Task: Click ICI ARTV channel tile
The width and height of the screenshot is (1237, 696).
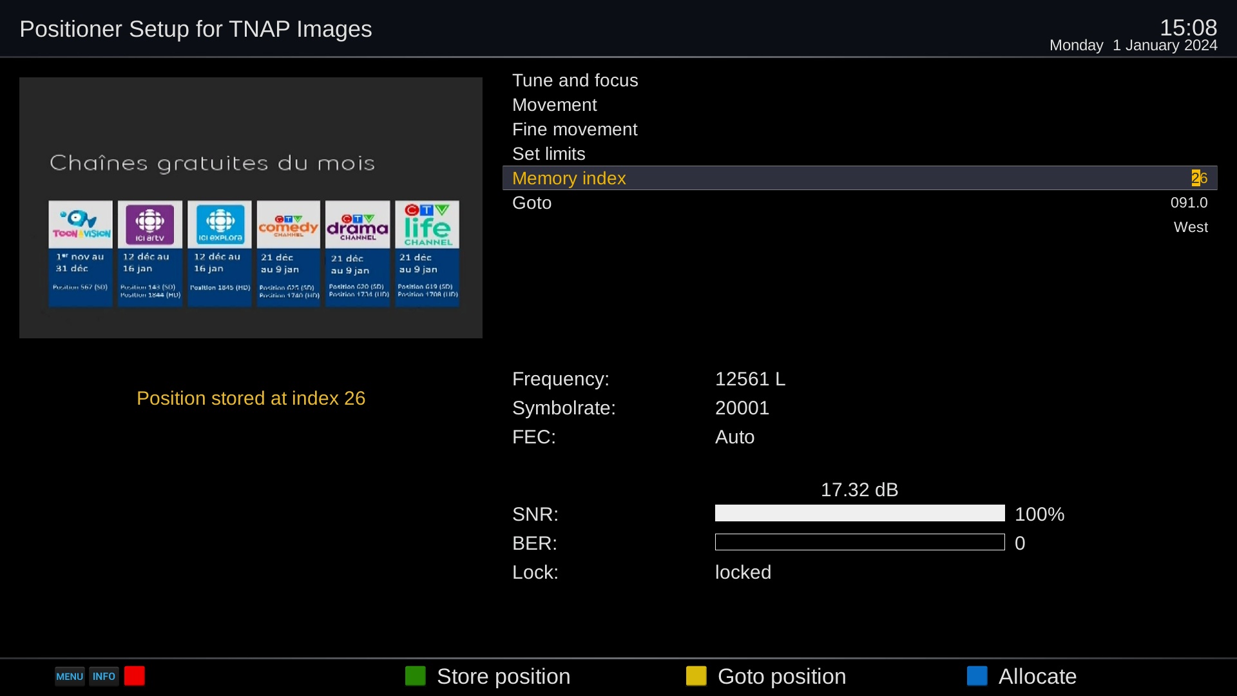Action: click(x=150, y=253)
